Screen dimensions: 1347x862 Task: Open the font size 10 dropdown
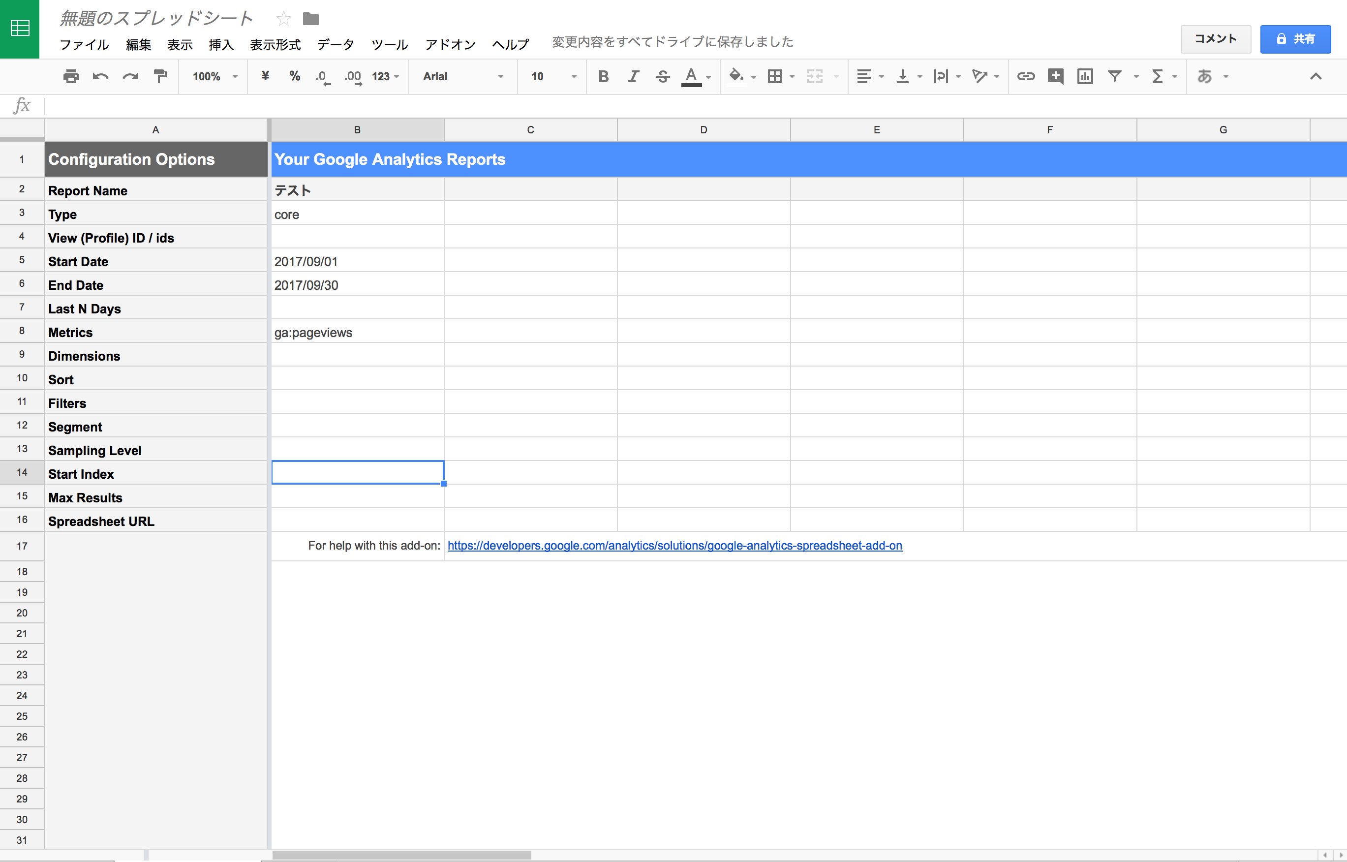click(553, 76)
